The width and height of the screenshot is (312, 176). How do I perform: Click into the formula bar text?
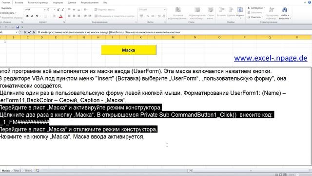point(109,32)
